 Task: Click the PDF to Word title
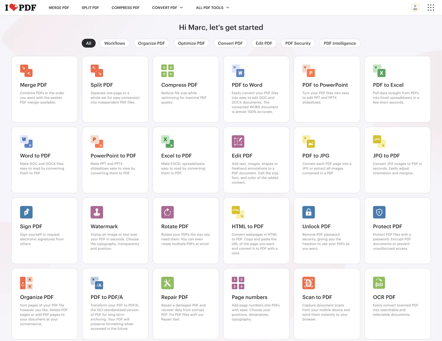[247, 85]
